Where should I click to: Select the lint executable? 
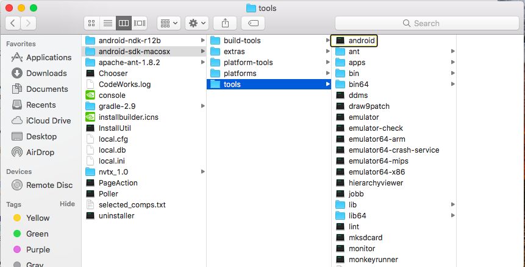coord(347,227)
